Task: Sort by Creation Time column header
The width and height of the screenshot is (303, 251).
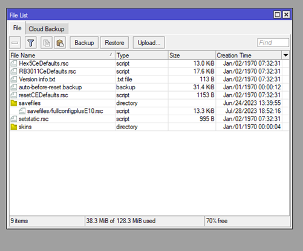Action: (x=249, y=56)
